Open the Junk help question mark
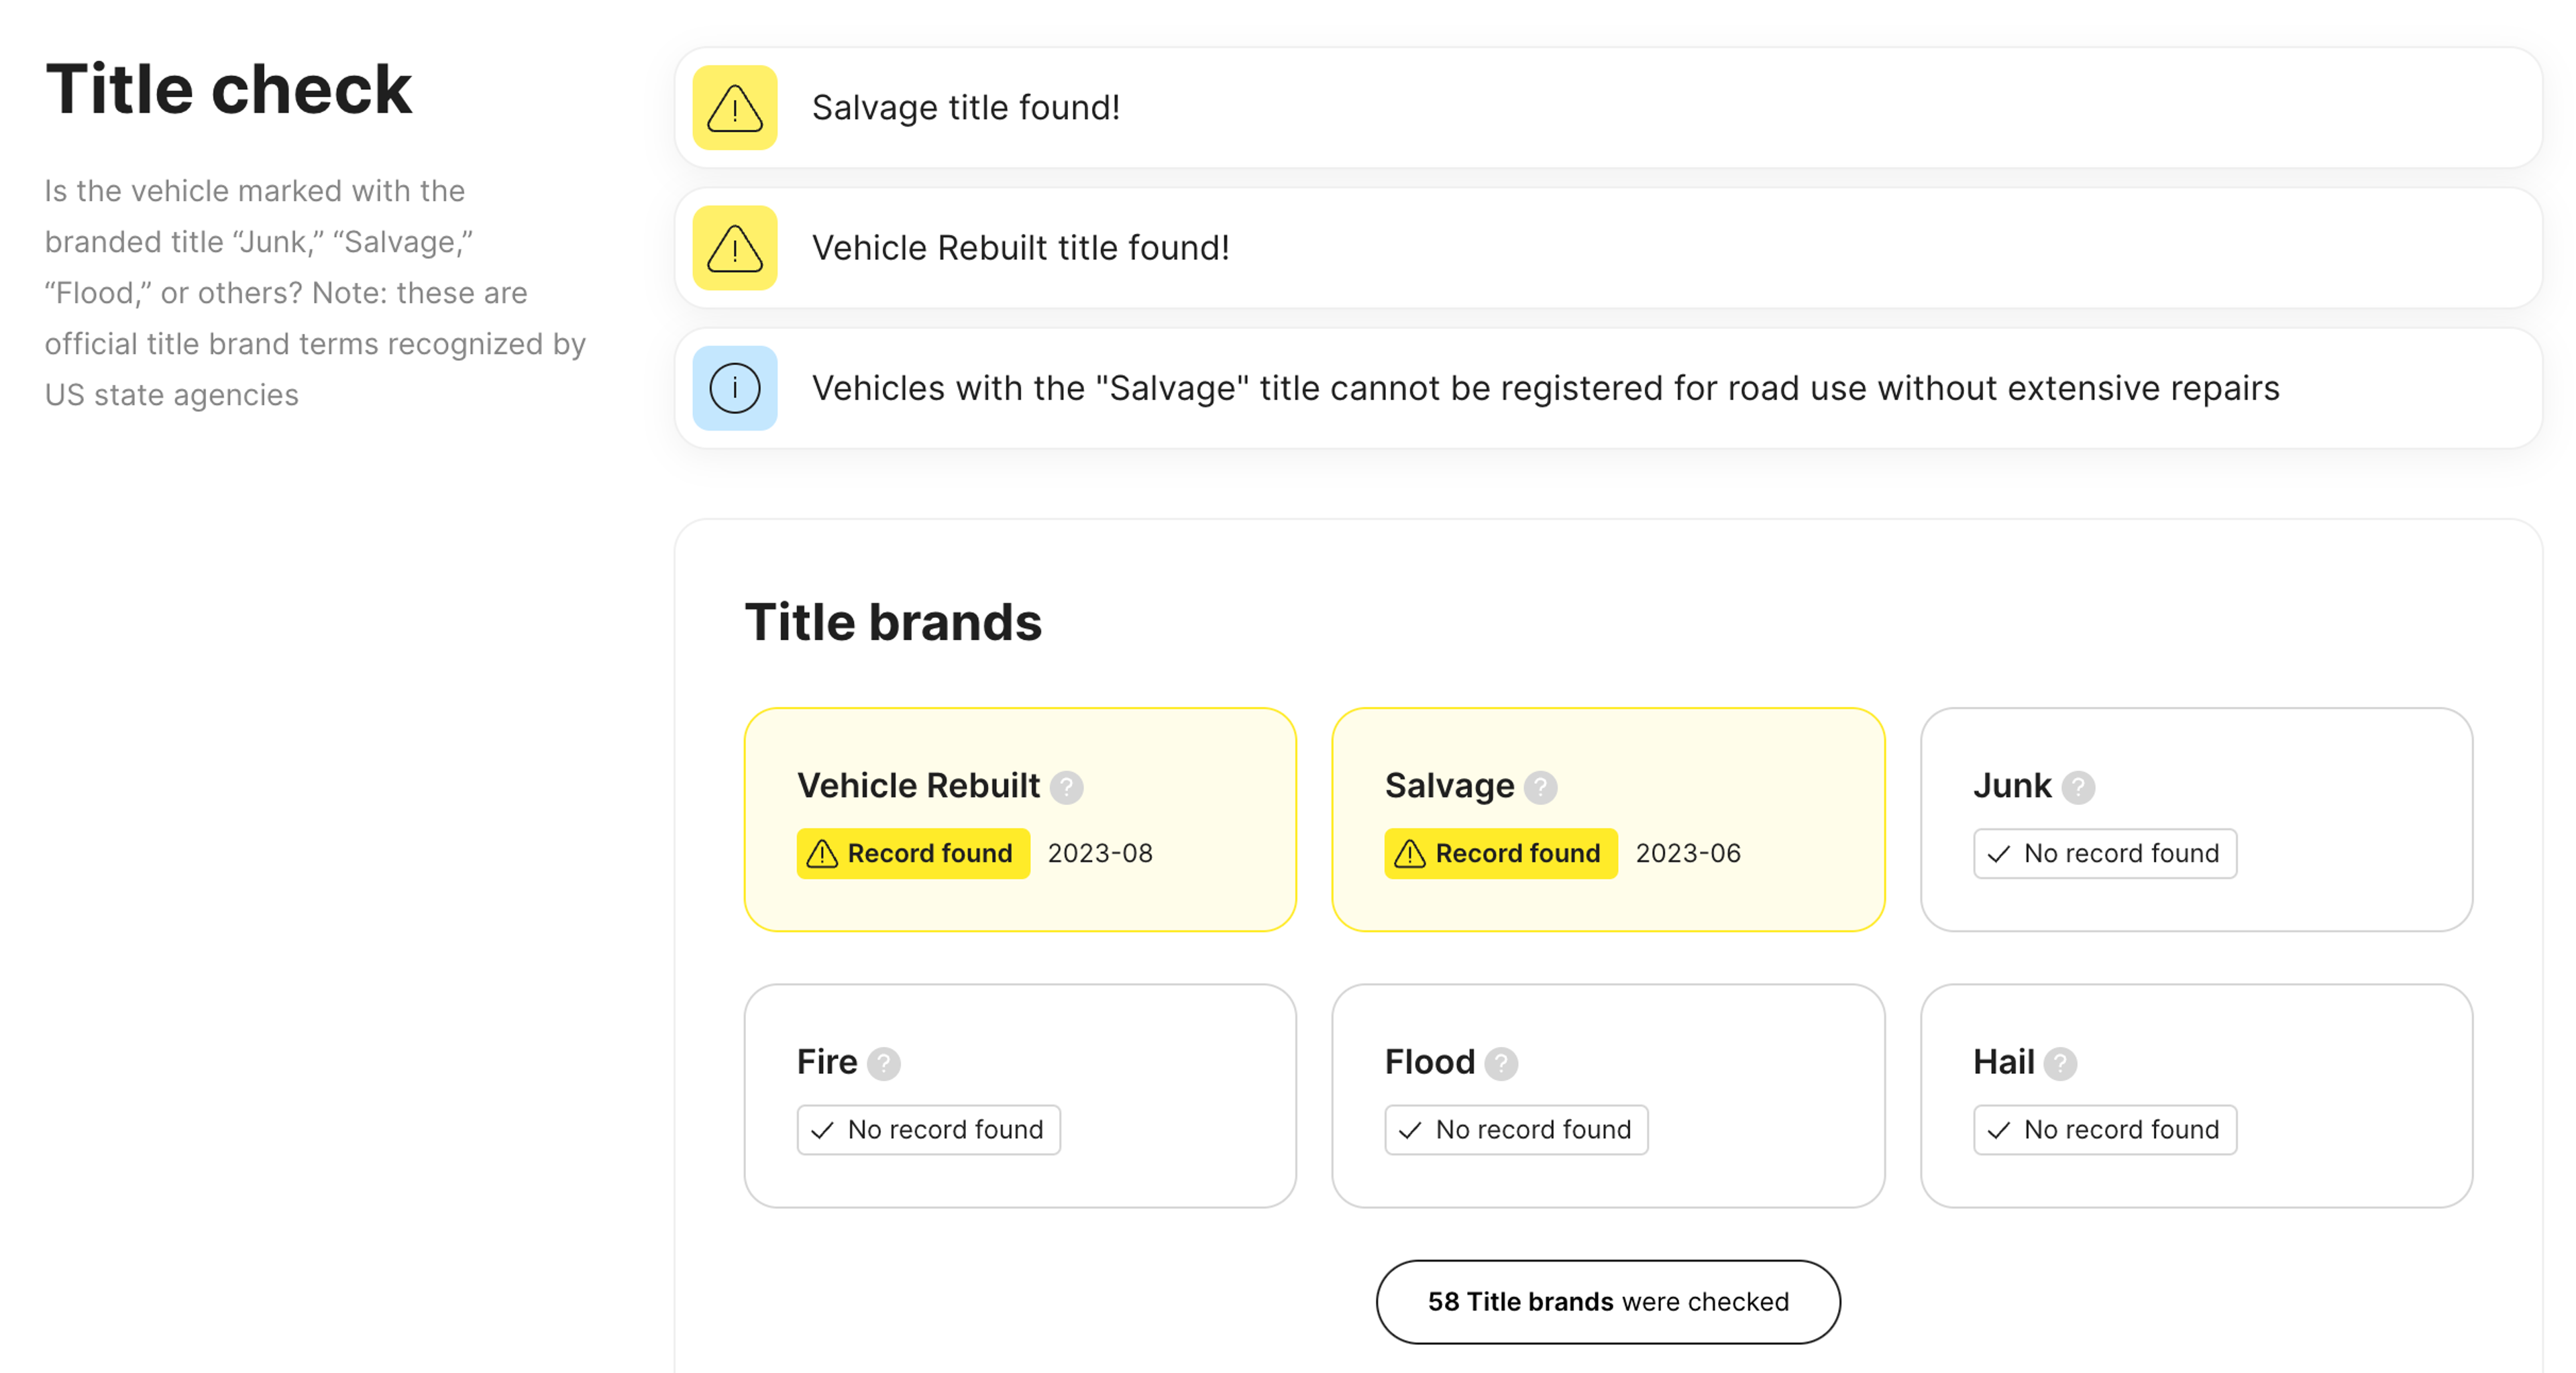Image resolution: width=2576 pixels, height=1373 pixels. coord(2078,788)
